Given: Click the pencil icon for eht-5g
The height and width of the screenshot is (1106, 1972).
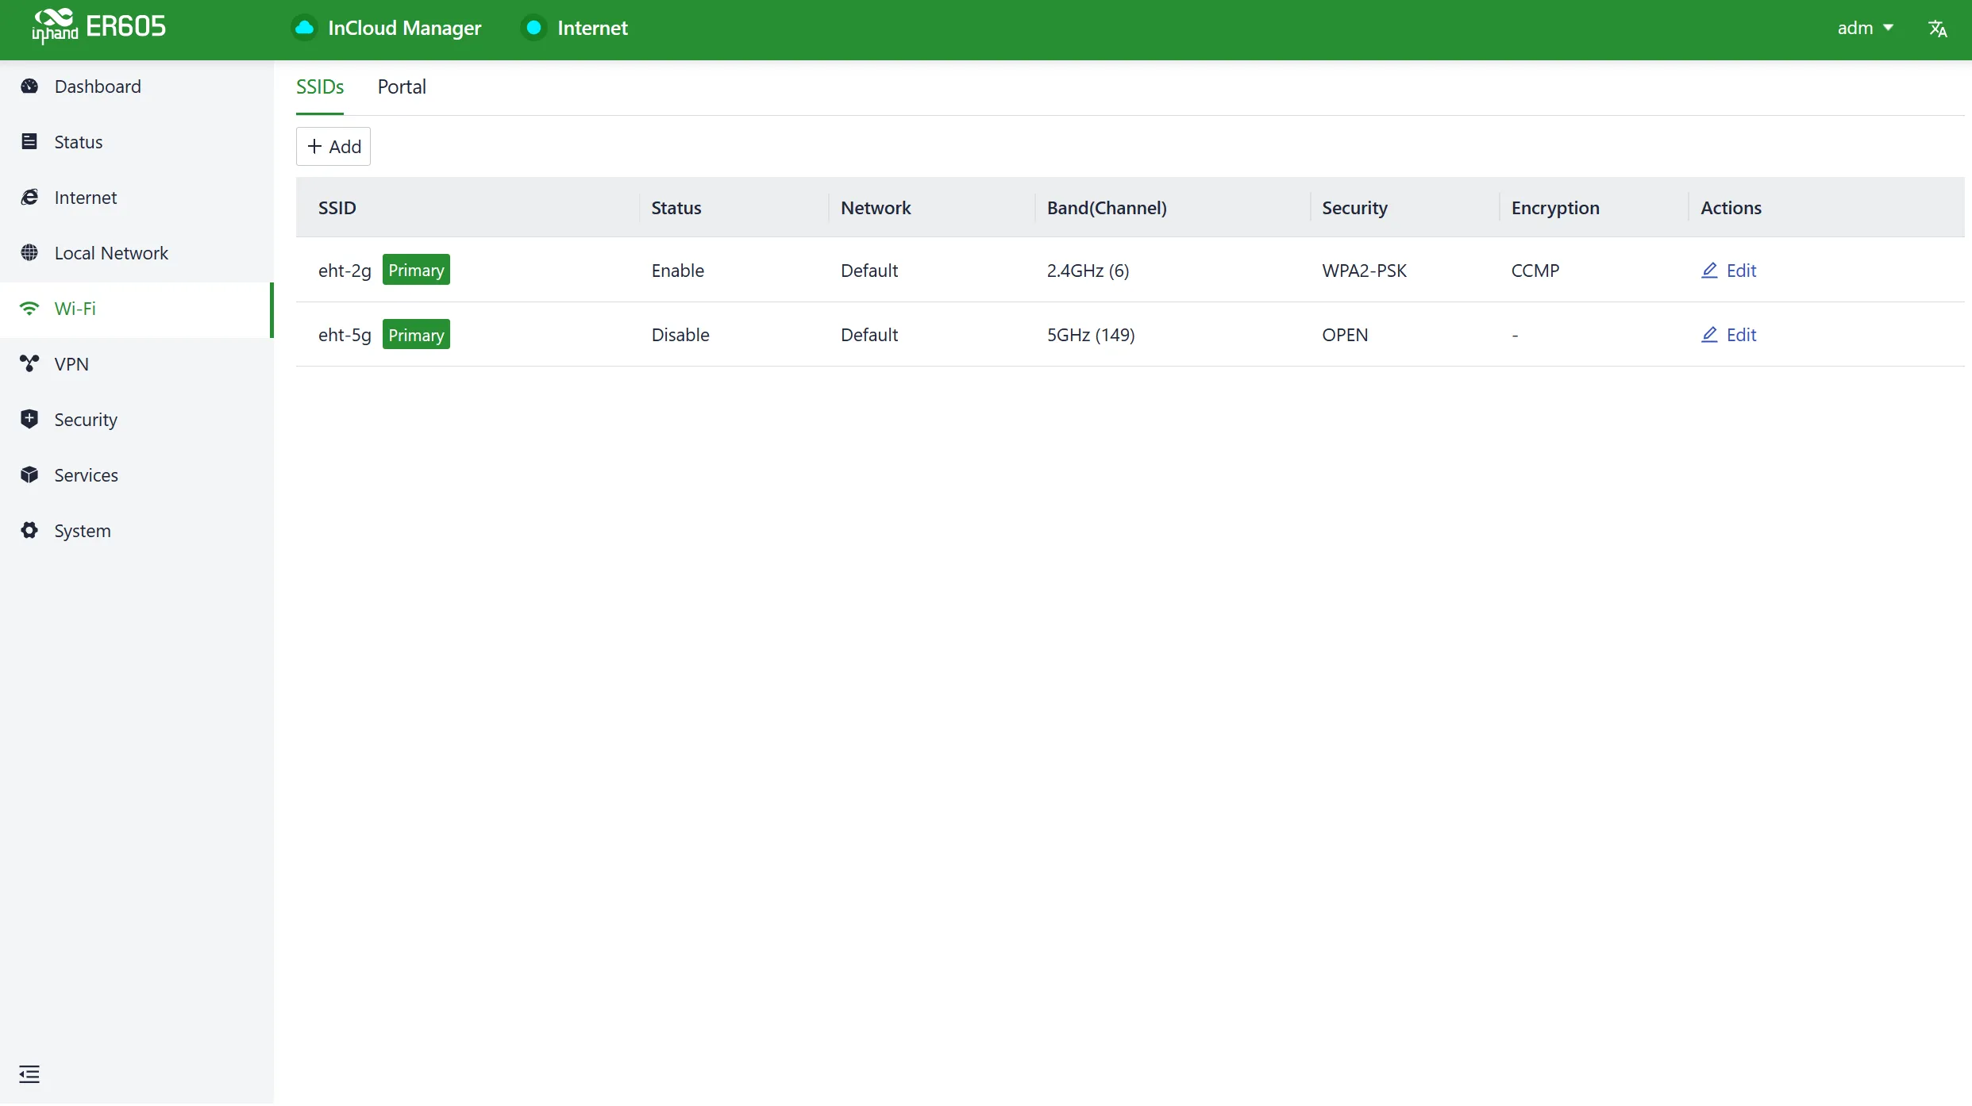Looking at the screenshot, I should point(1709,335).
